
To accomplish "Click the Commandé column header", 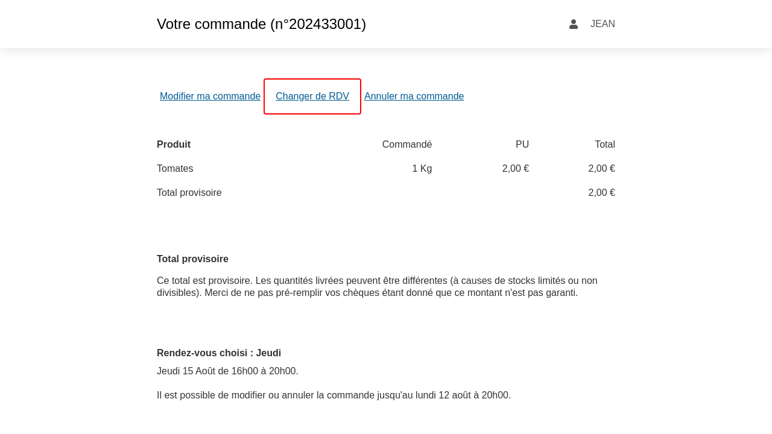I will pyautogui.click(x=407, y=145).
